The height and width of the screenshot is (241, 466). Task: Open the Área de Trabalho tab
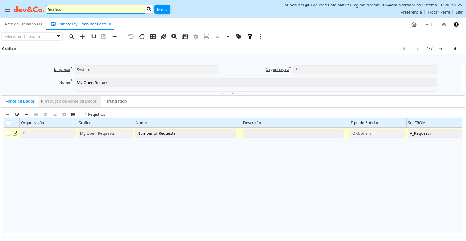pyautogui.click(x=23, y=24)
